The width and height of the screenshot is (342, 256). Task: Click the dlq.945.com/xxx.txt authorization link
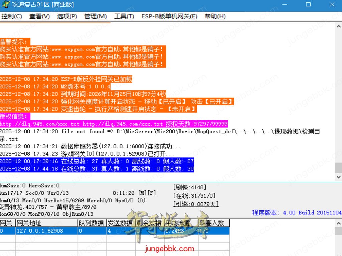click(39, 124)
